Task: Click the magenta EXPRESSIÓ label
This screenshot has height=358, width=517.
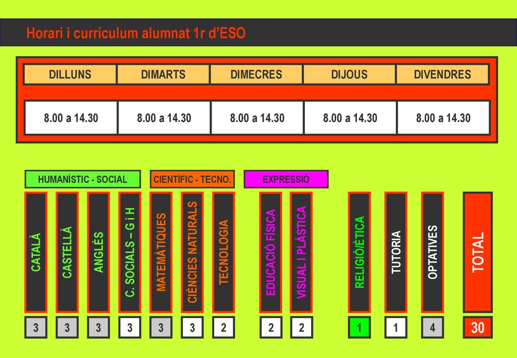Action: [x=286, y=179]
